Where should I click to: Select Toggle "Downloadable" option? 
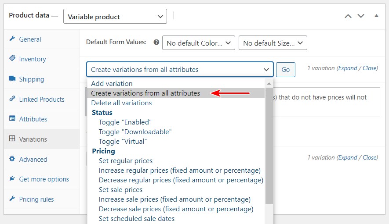point(176,132)
